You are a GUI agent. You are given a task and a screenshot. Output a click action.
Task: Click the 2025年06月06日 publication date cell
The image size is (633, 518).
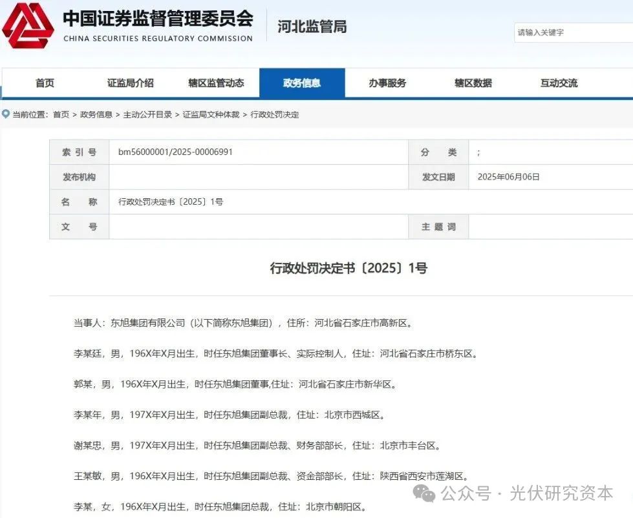click(x=508, y=177)
